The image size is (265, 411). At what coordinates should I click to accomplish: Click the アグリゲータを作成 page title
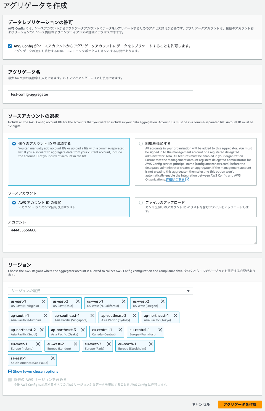pyautogui.click(x=35, y=5)
